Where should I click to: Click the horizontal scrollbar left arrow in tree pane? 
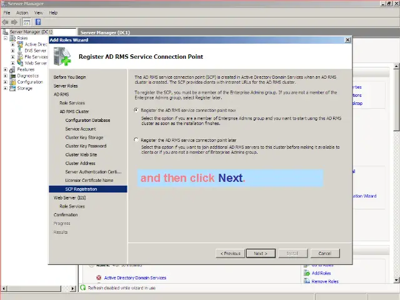point(4,289)
